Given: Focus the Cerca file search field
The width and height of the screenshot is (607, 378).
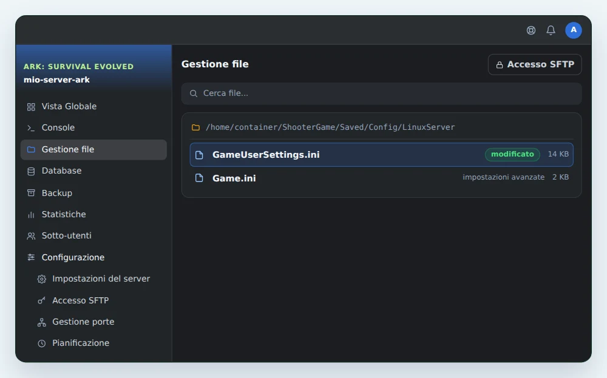Looking at the screenshot, I should [x=381, y=93].
